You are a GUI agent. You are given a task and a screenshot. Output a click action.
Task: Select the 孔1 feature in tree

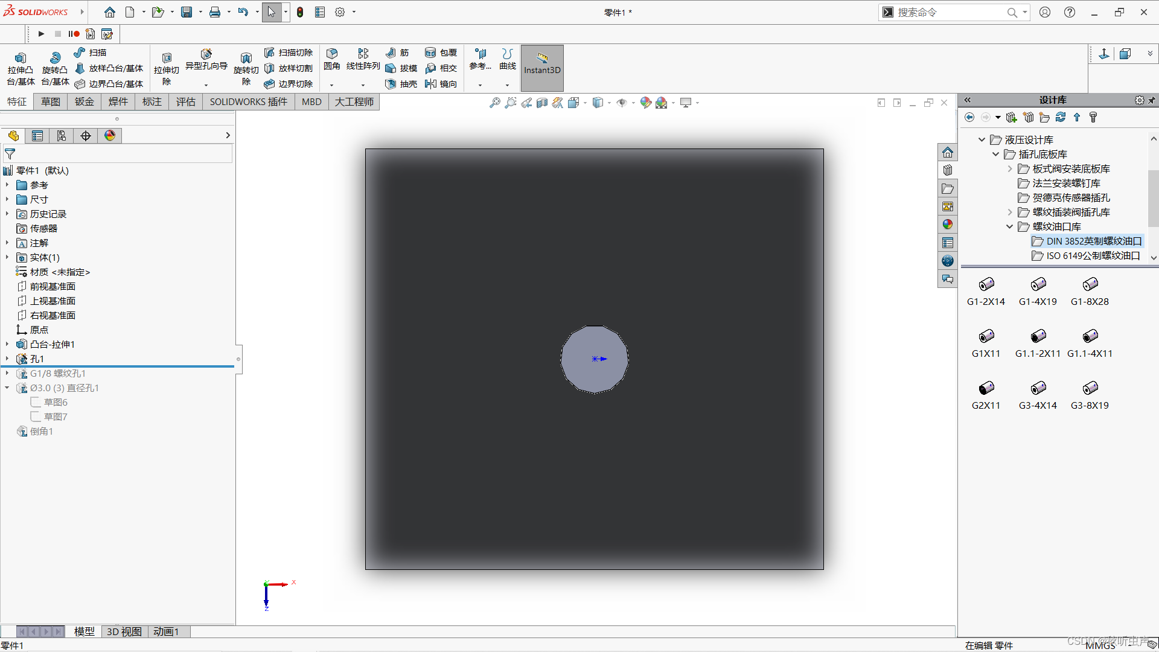[x=30, y=359]
